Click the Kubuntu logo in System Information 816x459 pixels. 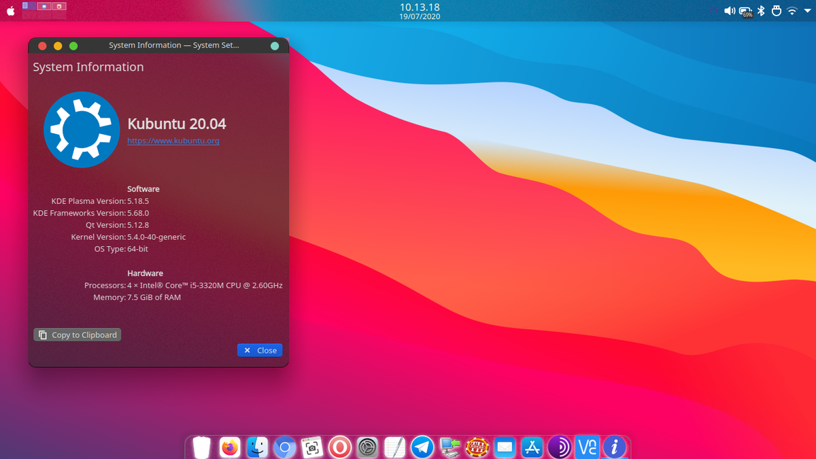(x=82, y=129)
